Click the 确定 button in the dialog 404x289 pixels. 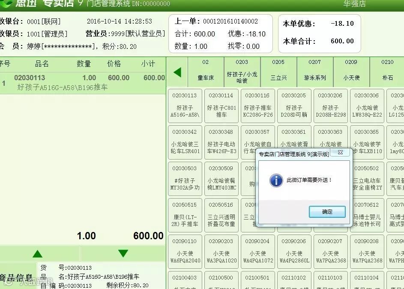(327, 212)
